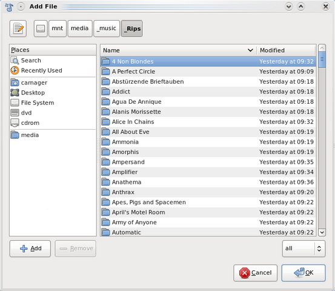Select the Ammonia folder icon
Image resolution: width=335 pixels, height=291 pixels.
[x=105, y=142]
